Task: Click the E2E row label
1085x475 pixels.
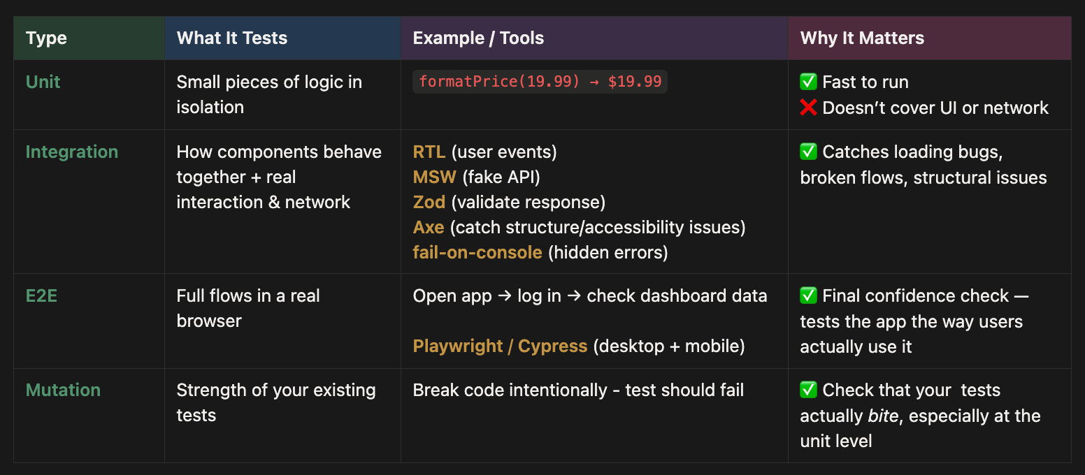Action: (41, 296)
